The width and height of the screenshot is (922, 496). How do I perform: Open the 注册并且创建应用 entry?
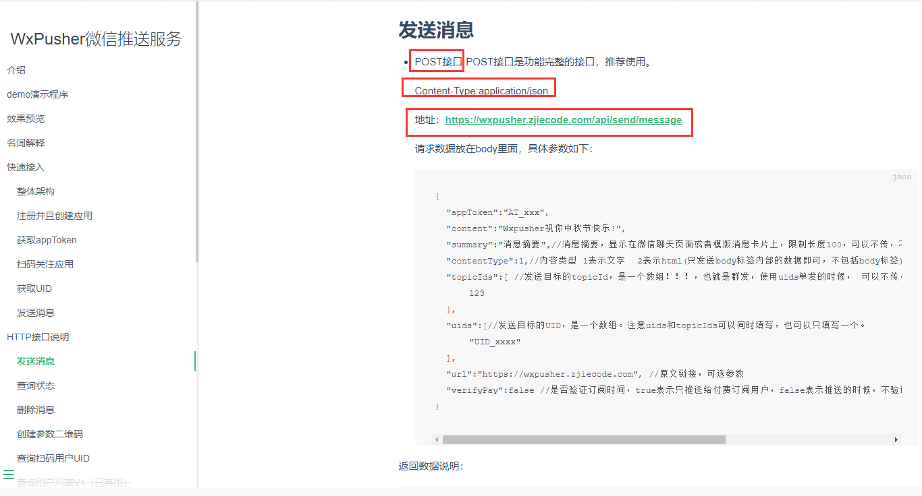[x=55, y=216]
